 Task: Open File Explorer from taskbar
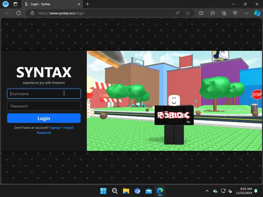click(x=126, y=191)
